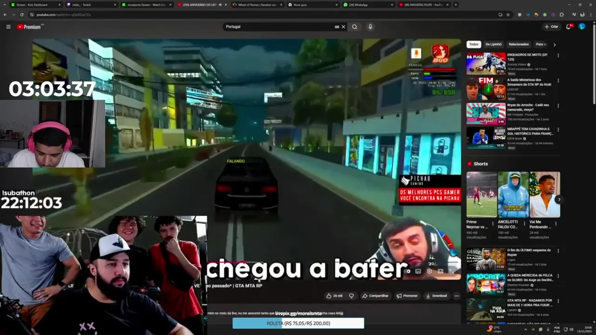Screen dimensions: 596x335
Task: Open player settings gear
Action: [x=429, y=271]
